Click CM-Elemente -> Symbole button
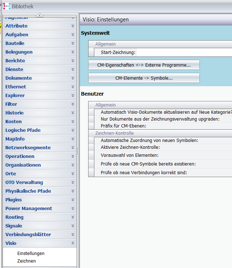The image size is (232, 268). click(x=144, y=78)
